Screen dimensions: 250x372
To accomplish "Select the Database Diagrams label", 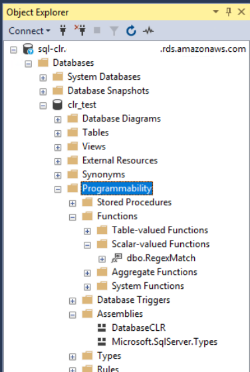I will 122,119.
